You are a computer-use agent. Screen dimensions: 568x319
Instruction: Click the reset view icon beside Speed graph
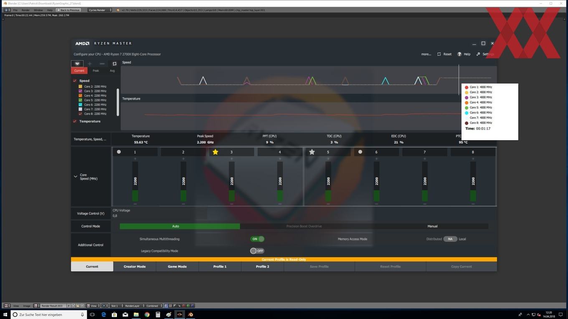(x=114, y=64)
